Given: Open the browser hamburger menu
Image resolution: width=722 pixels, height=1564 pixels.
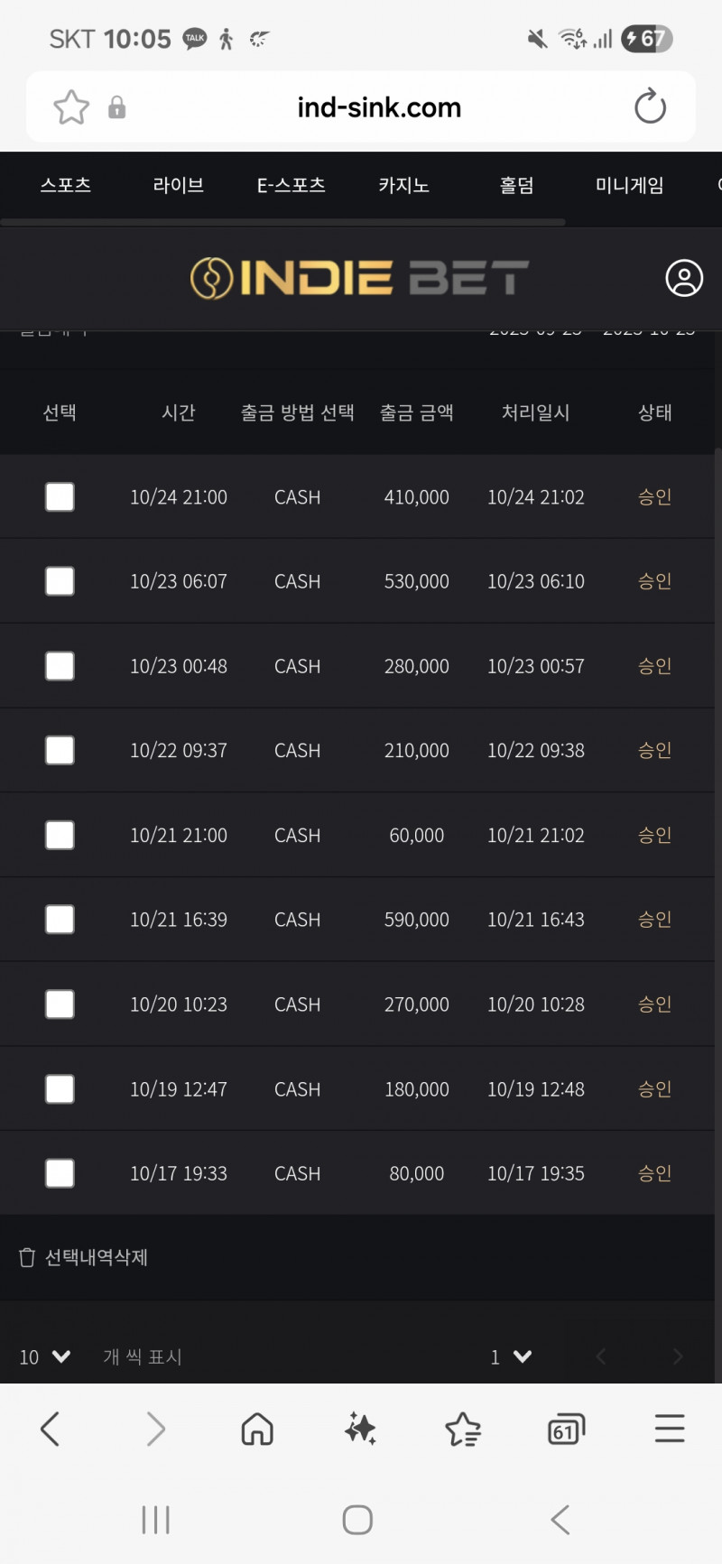Looking at the screenshot, I should (x=670, y=1429).
